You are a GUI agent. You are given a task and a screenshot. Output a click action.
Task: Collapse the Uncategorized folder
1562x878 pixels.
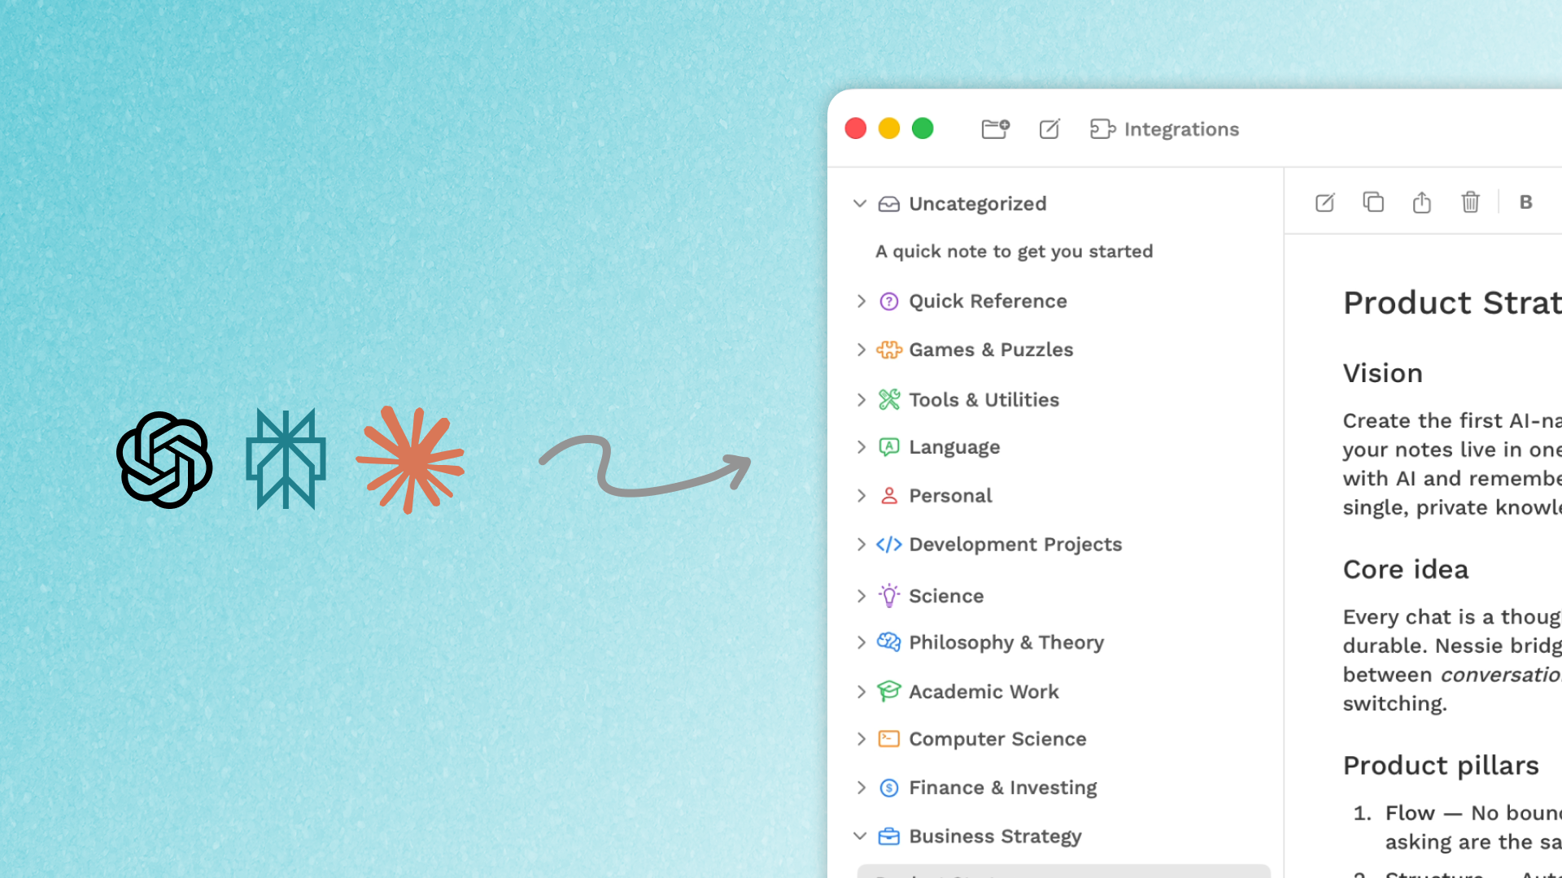click(x=860, y=203)
